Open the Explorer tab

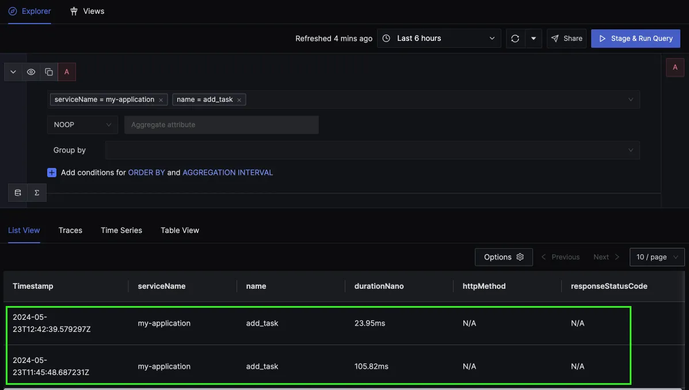29,12
